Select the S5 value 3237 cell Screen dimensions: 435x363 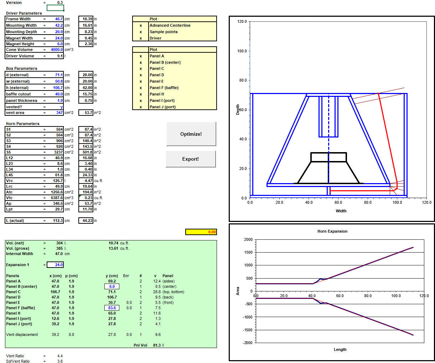pos(56,152)
